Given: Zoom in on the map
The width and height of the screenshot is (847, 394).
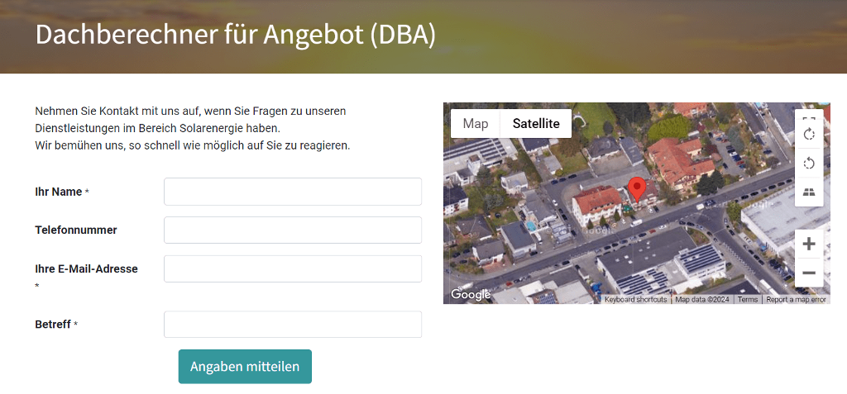Looking at the screenshot, I should (x=809, y=244).
